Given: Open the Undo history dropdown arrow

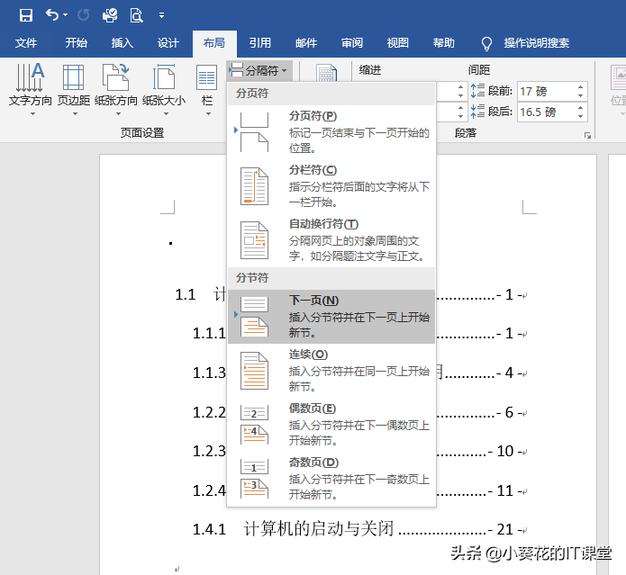Looking at the screenshot, I should coord(65,15).
